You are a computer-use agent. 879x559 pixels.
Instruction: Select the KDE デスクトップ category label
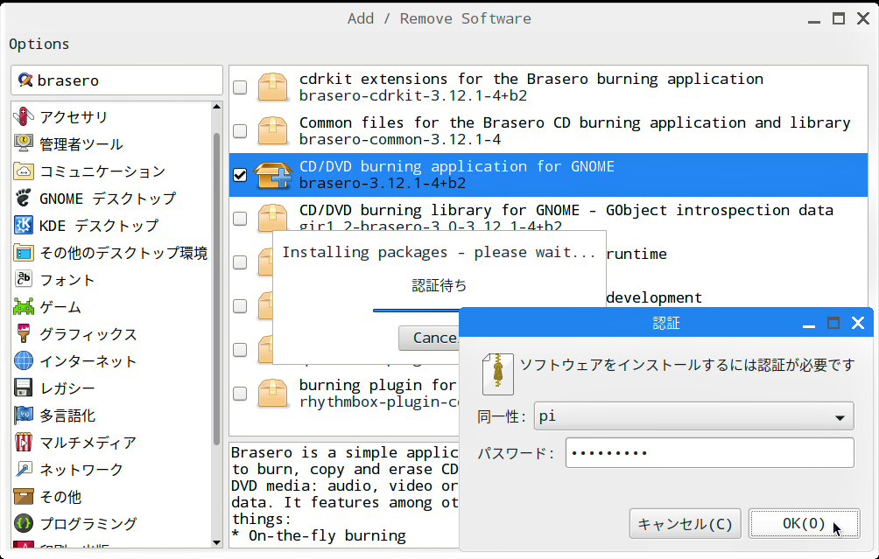(x=99, y=226)
